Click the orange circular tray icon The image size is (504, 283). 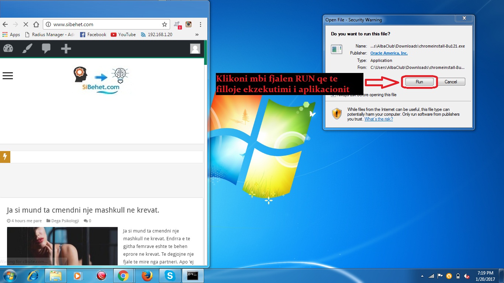coord(449,276)
